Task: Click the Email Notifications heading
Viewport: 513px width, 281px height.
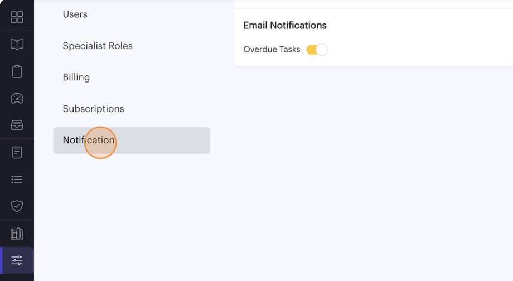Action: [285, 26]
